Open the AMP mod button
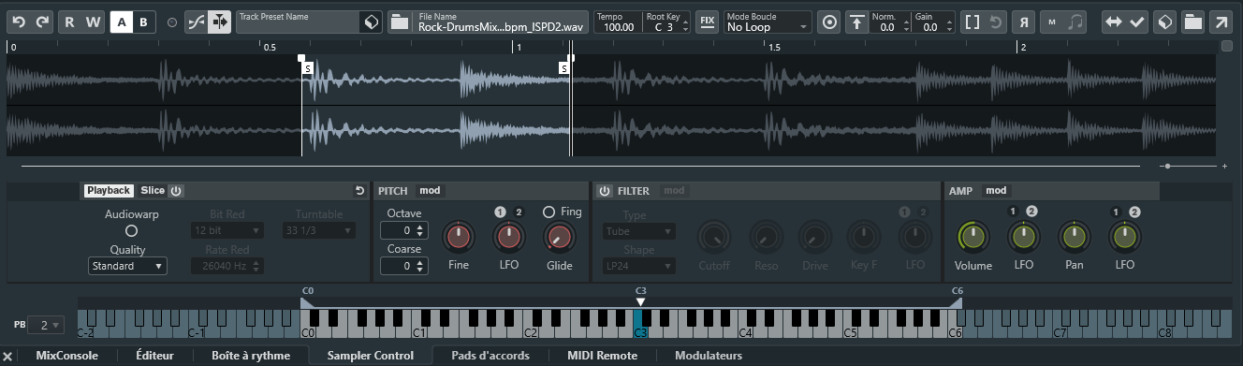Viewport: 1243px width, 366px height. point(996,191)
